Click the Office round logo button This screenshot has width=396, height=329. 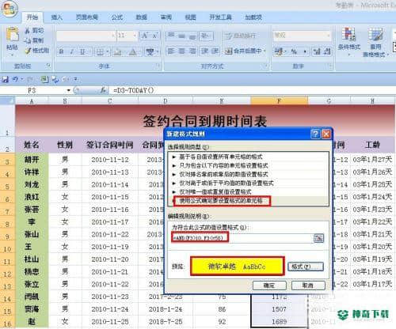[10, 9]
